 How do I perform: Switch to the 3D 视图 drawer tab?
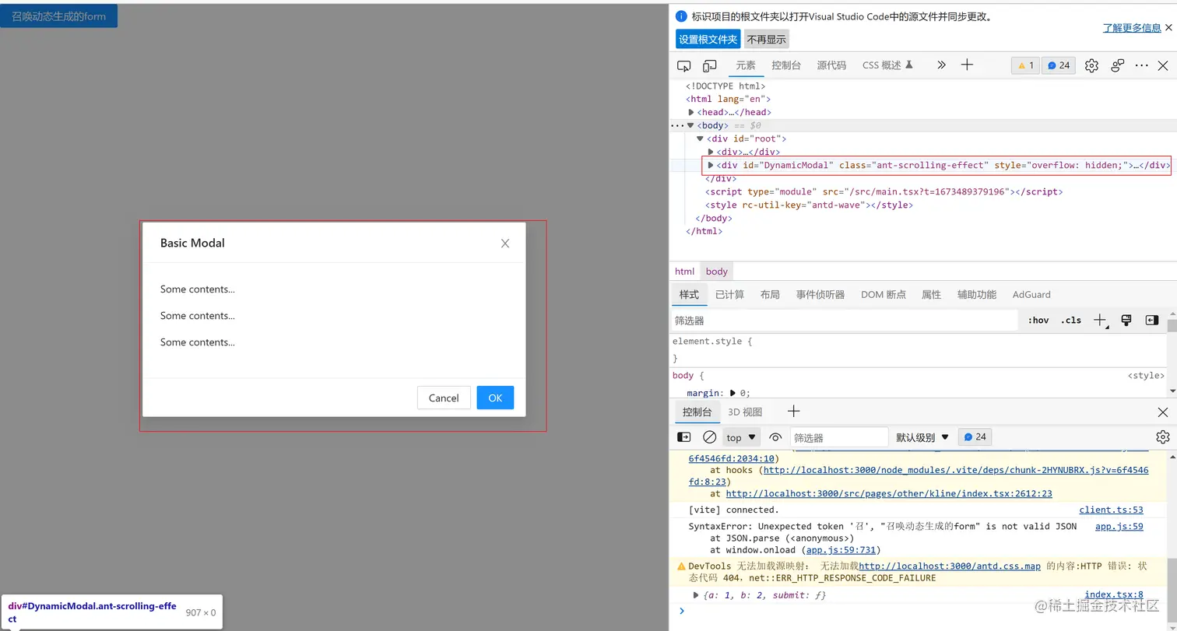[x=745, y=412]
